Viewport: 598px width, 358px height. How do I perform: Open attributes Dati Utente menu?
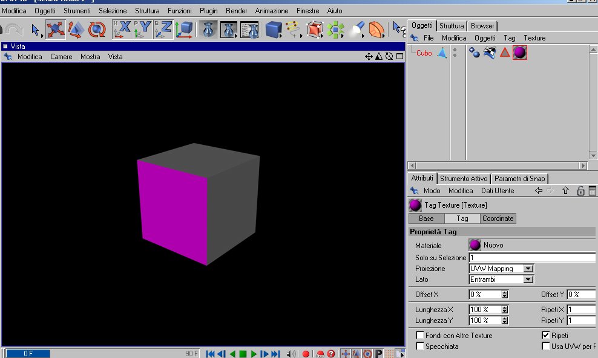[498, 190]
